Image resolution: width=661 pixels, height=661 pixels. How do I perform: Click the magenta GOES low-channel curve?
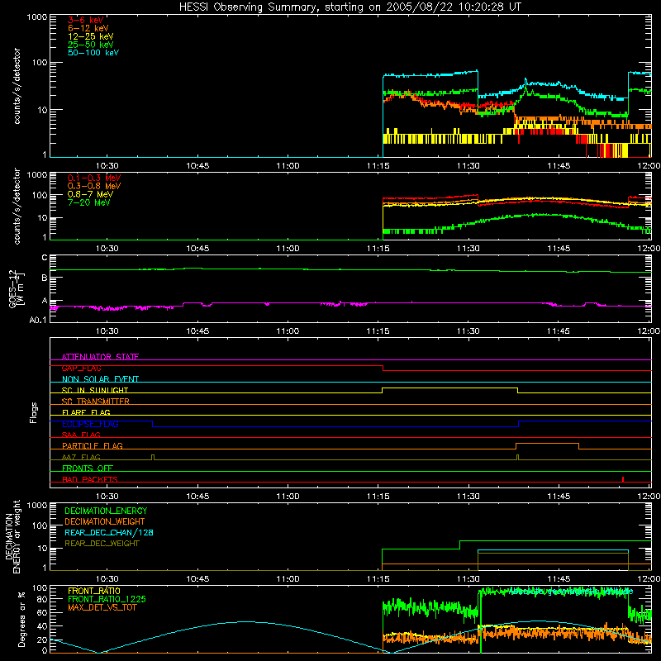tap(350, 304)
